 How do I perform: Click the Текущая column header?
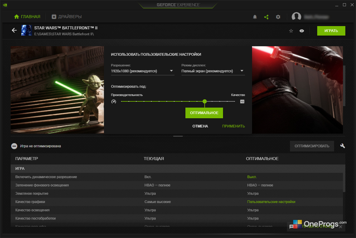point(154,159)
